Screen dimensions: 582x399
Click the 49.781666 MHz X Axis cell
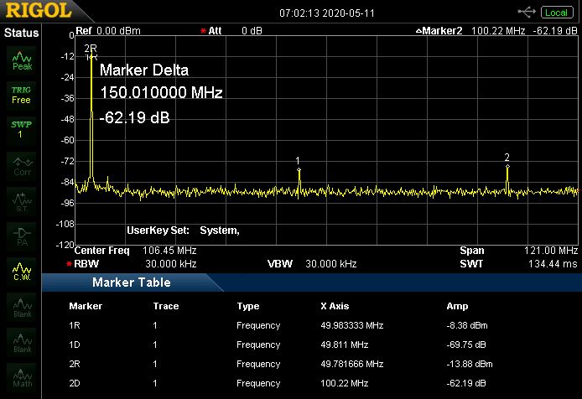[x=352, y=364]
